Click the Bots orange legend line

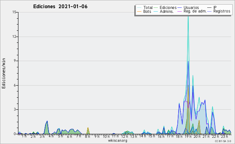(139, 11)
